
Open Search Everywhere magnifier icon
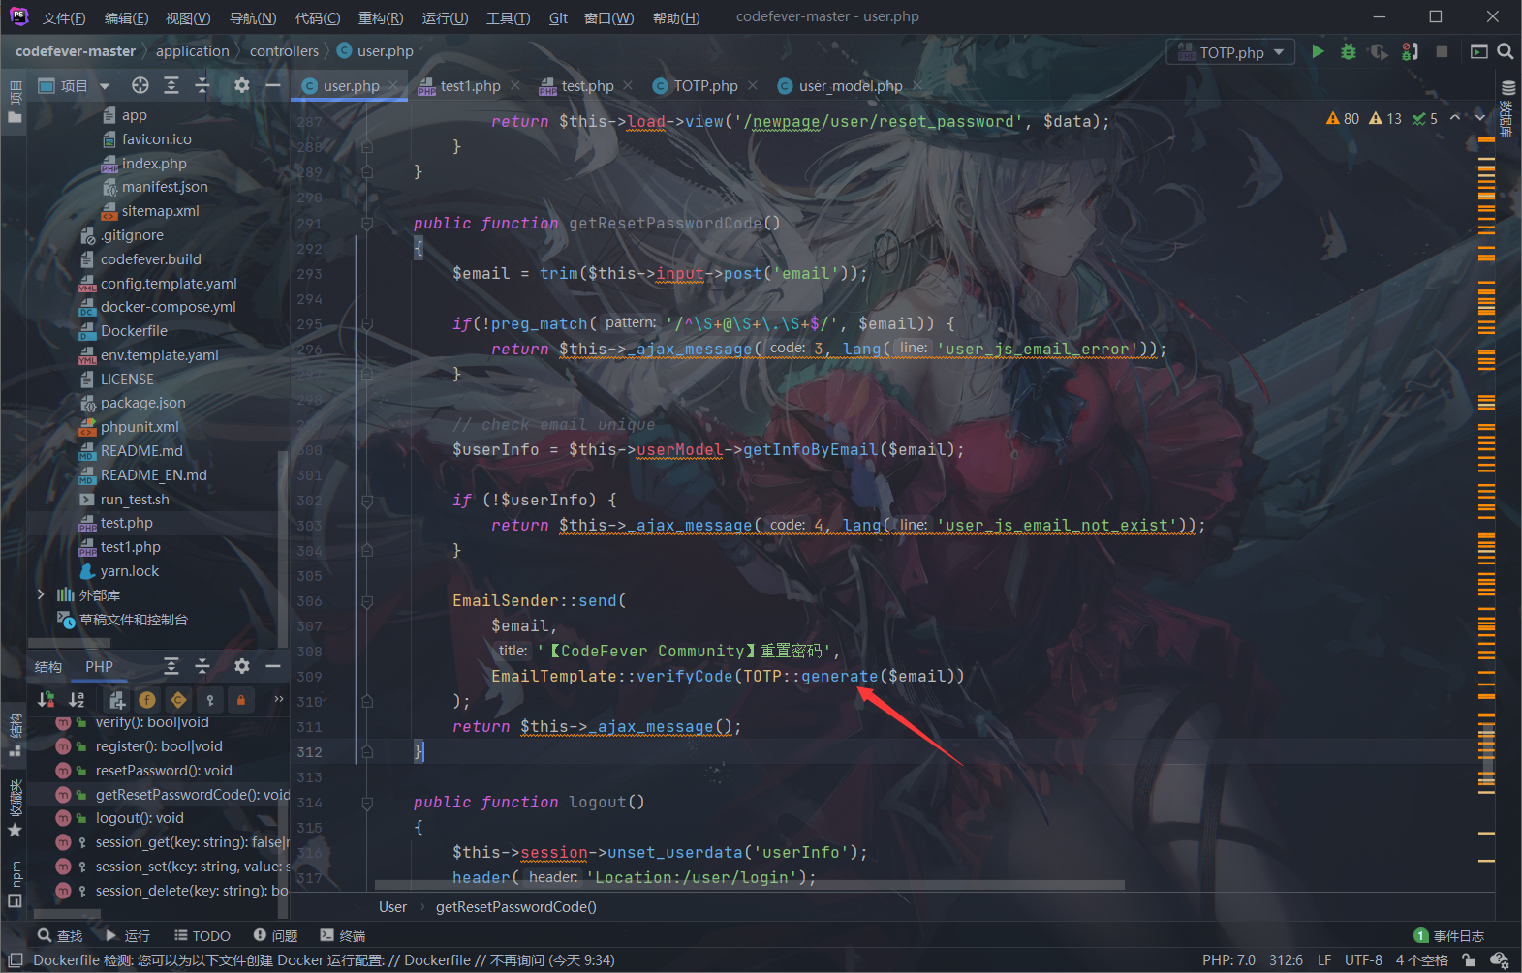tap(1505, 51)
